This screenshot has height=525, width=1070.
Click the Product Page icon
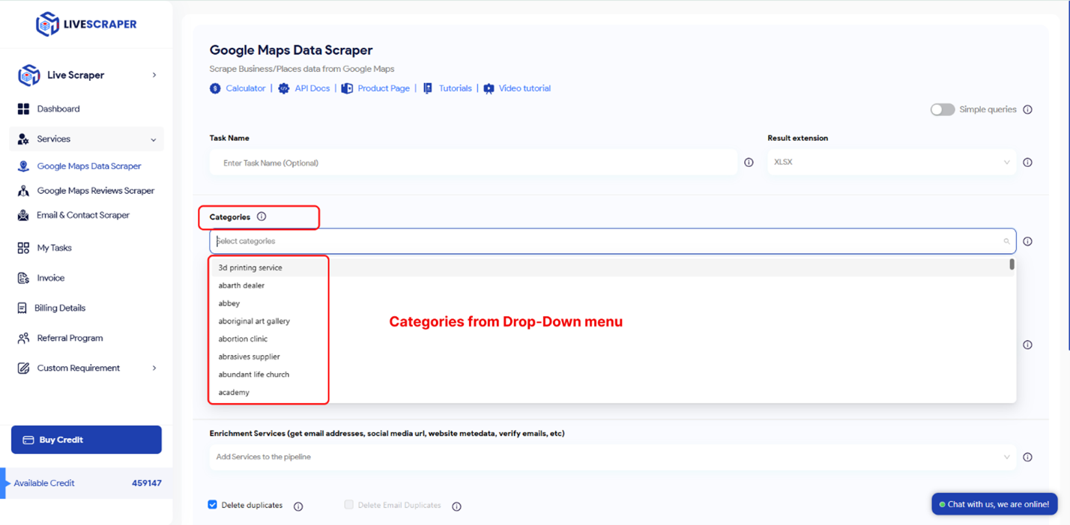[347, 88]
